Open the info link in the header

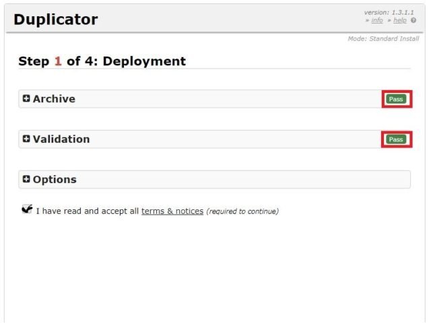(x=377, y=20)
